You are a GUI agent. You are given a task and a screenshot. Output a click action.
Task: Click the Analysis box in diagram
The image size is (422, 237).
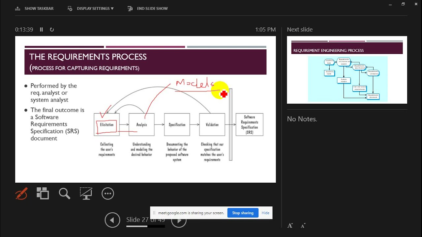[142, 124]
